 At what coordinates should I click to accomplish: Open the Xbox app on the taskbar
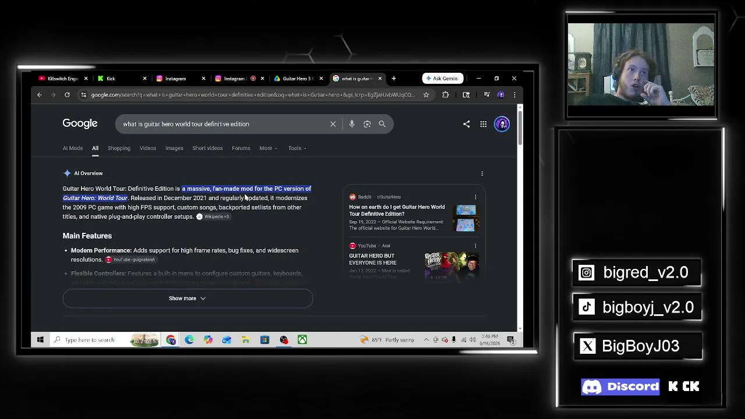point(302,340)
